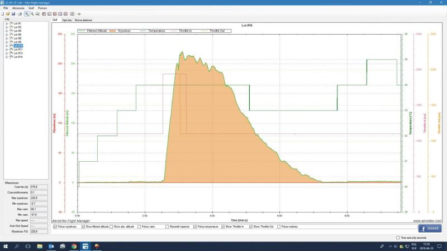Open the www.aerobtec.com link

(x=427, y=220)
